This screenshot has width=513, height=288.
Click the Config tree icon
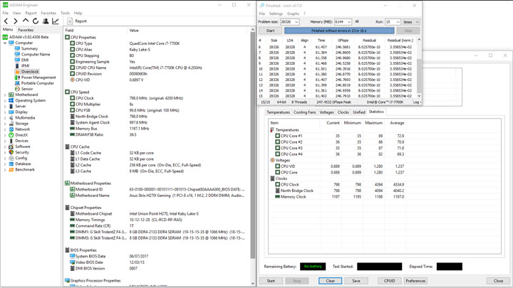11,158
